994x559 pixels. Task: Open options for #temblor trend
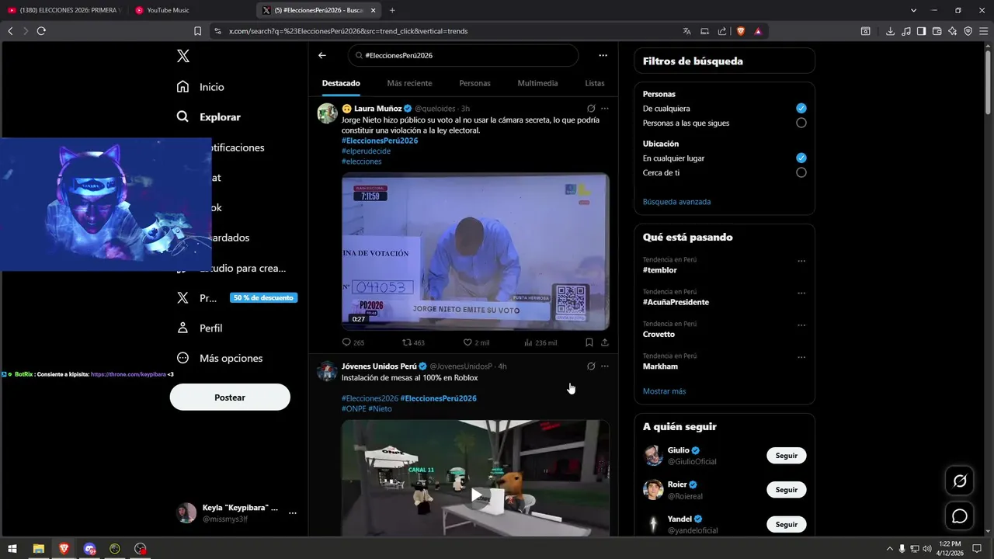click(x=801, y=261)
